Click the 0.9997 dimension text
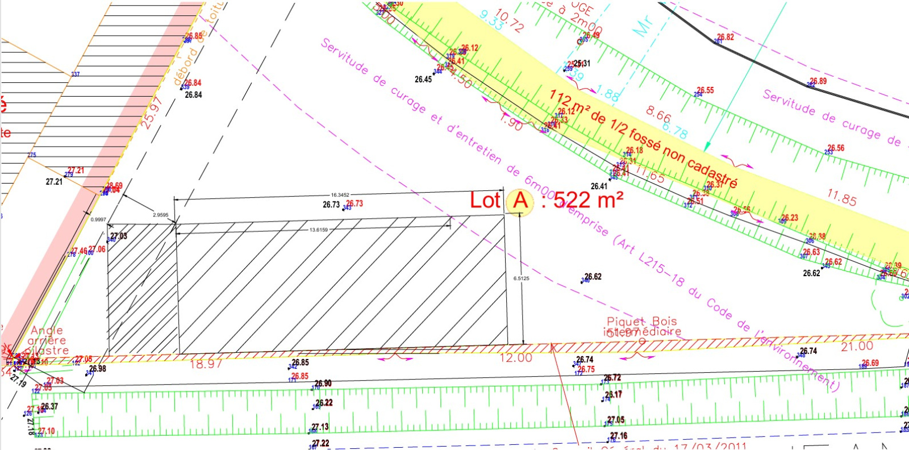Screen dimensions: 909x450 pyautogui.click(x=98, y=219)
